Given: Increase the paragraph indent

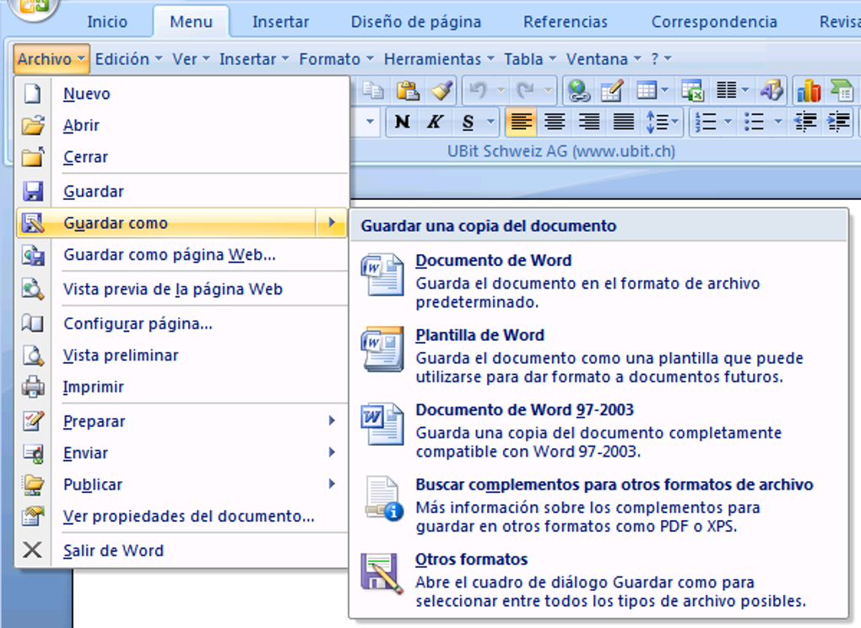Looking at the screenshot, I should [838, 122].
